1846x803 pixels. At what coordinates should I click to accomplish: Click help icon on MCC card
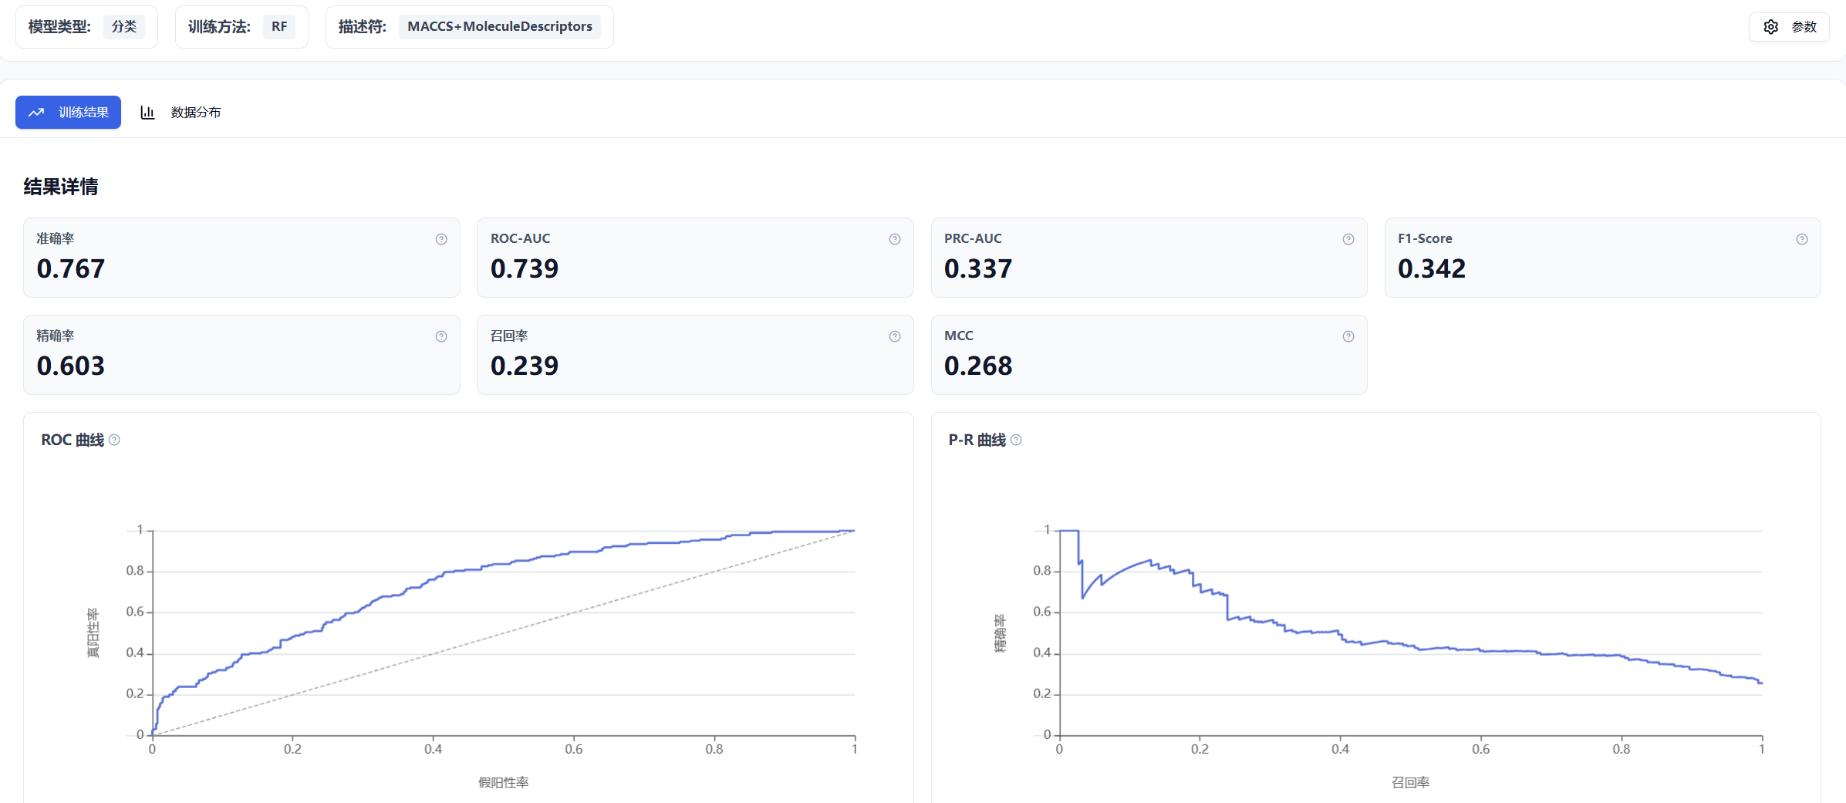click(1348, 336)
